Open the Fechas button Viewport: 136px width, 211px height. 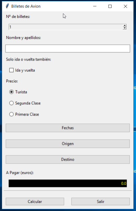tap(68, 128)
